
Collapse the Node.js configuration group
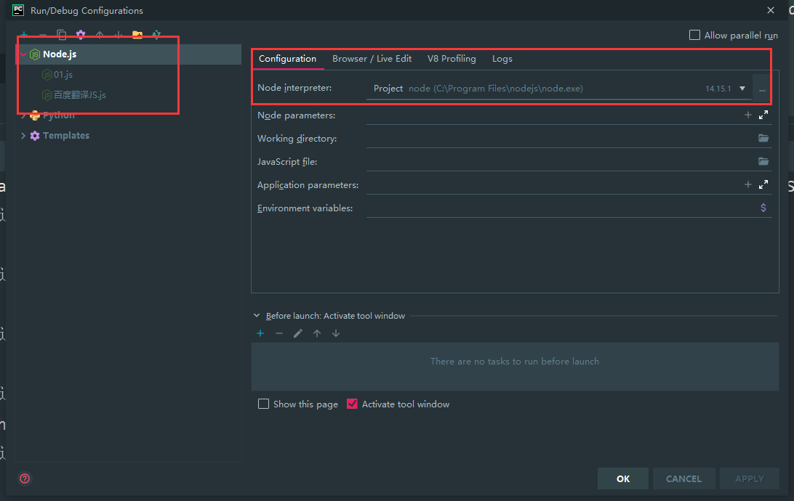[23, 54]
